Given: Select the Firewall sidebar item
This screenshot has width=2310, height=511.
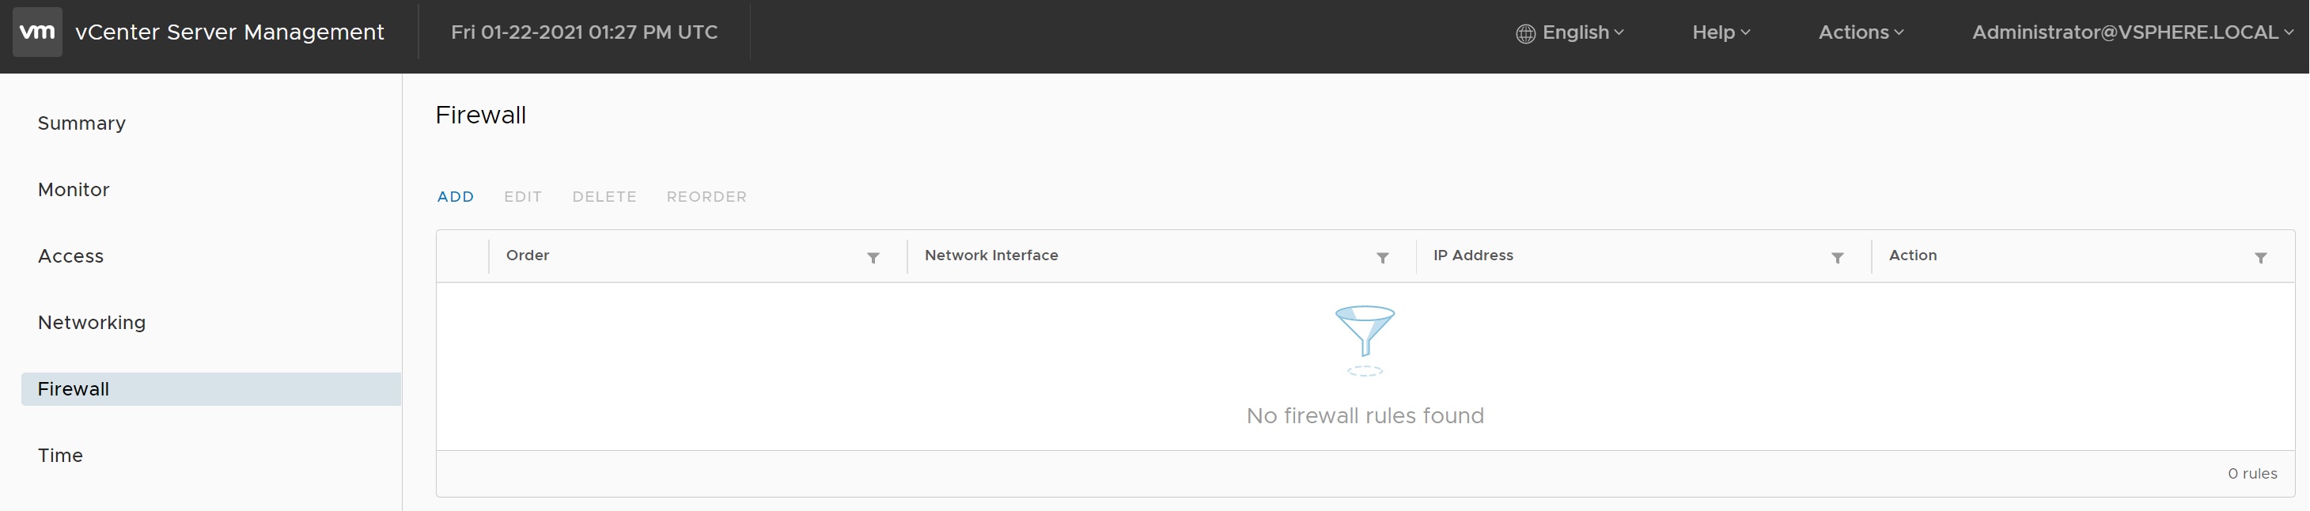Looking at the screenshot, I should pos(74,389).
